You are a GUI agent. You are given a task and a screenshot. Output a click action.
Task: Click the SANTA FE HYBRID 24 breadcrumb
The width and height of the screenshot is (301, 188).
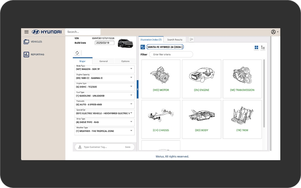pos(165,47)
